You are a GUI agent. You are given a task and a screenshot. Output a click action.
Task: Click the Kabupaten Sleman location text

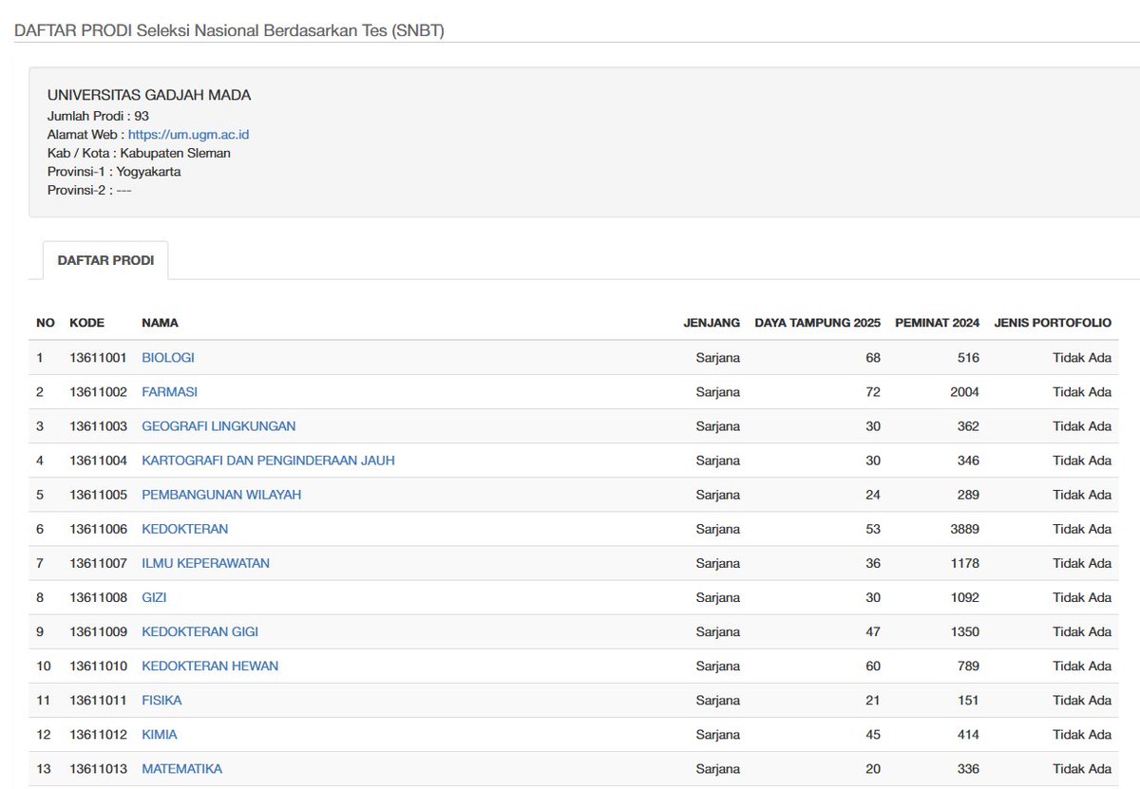(174, 153)
